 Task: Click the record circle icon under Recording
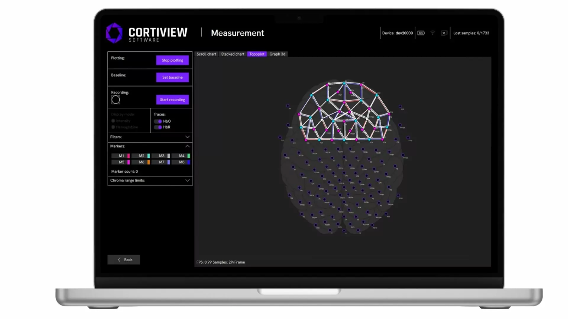coord(115,100)
